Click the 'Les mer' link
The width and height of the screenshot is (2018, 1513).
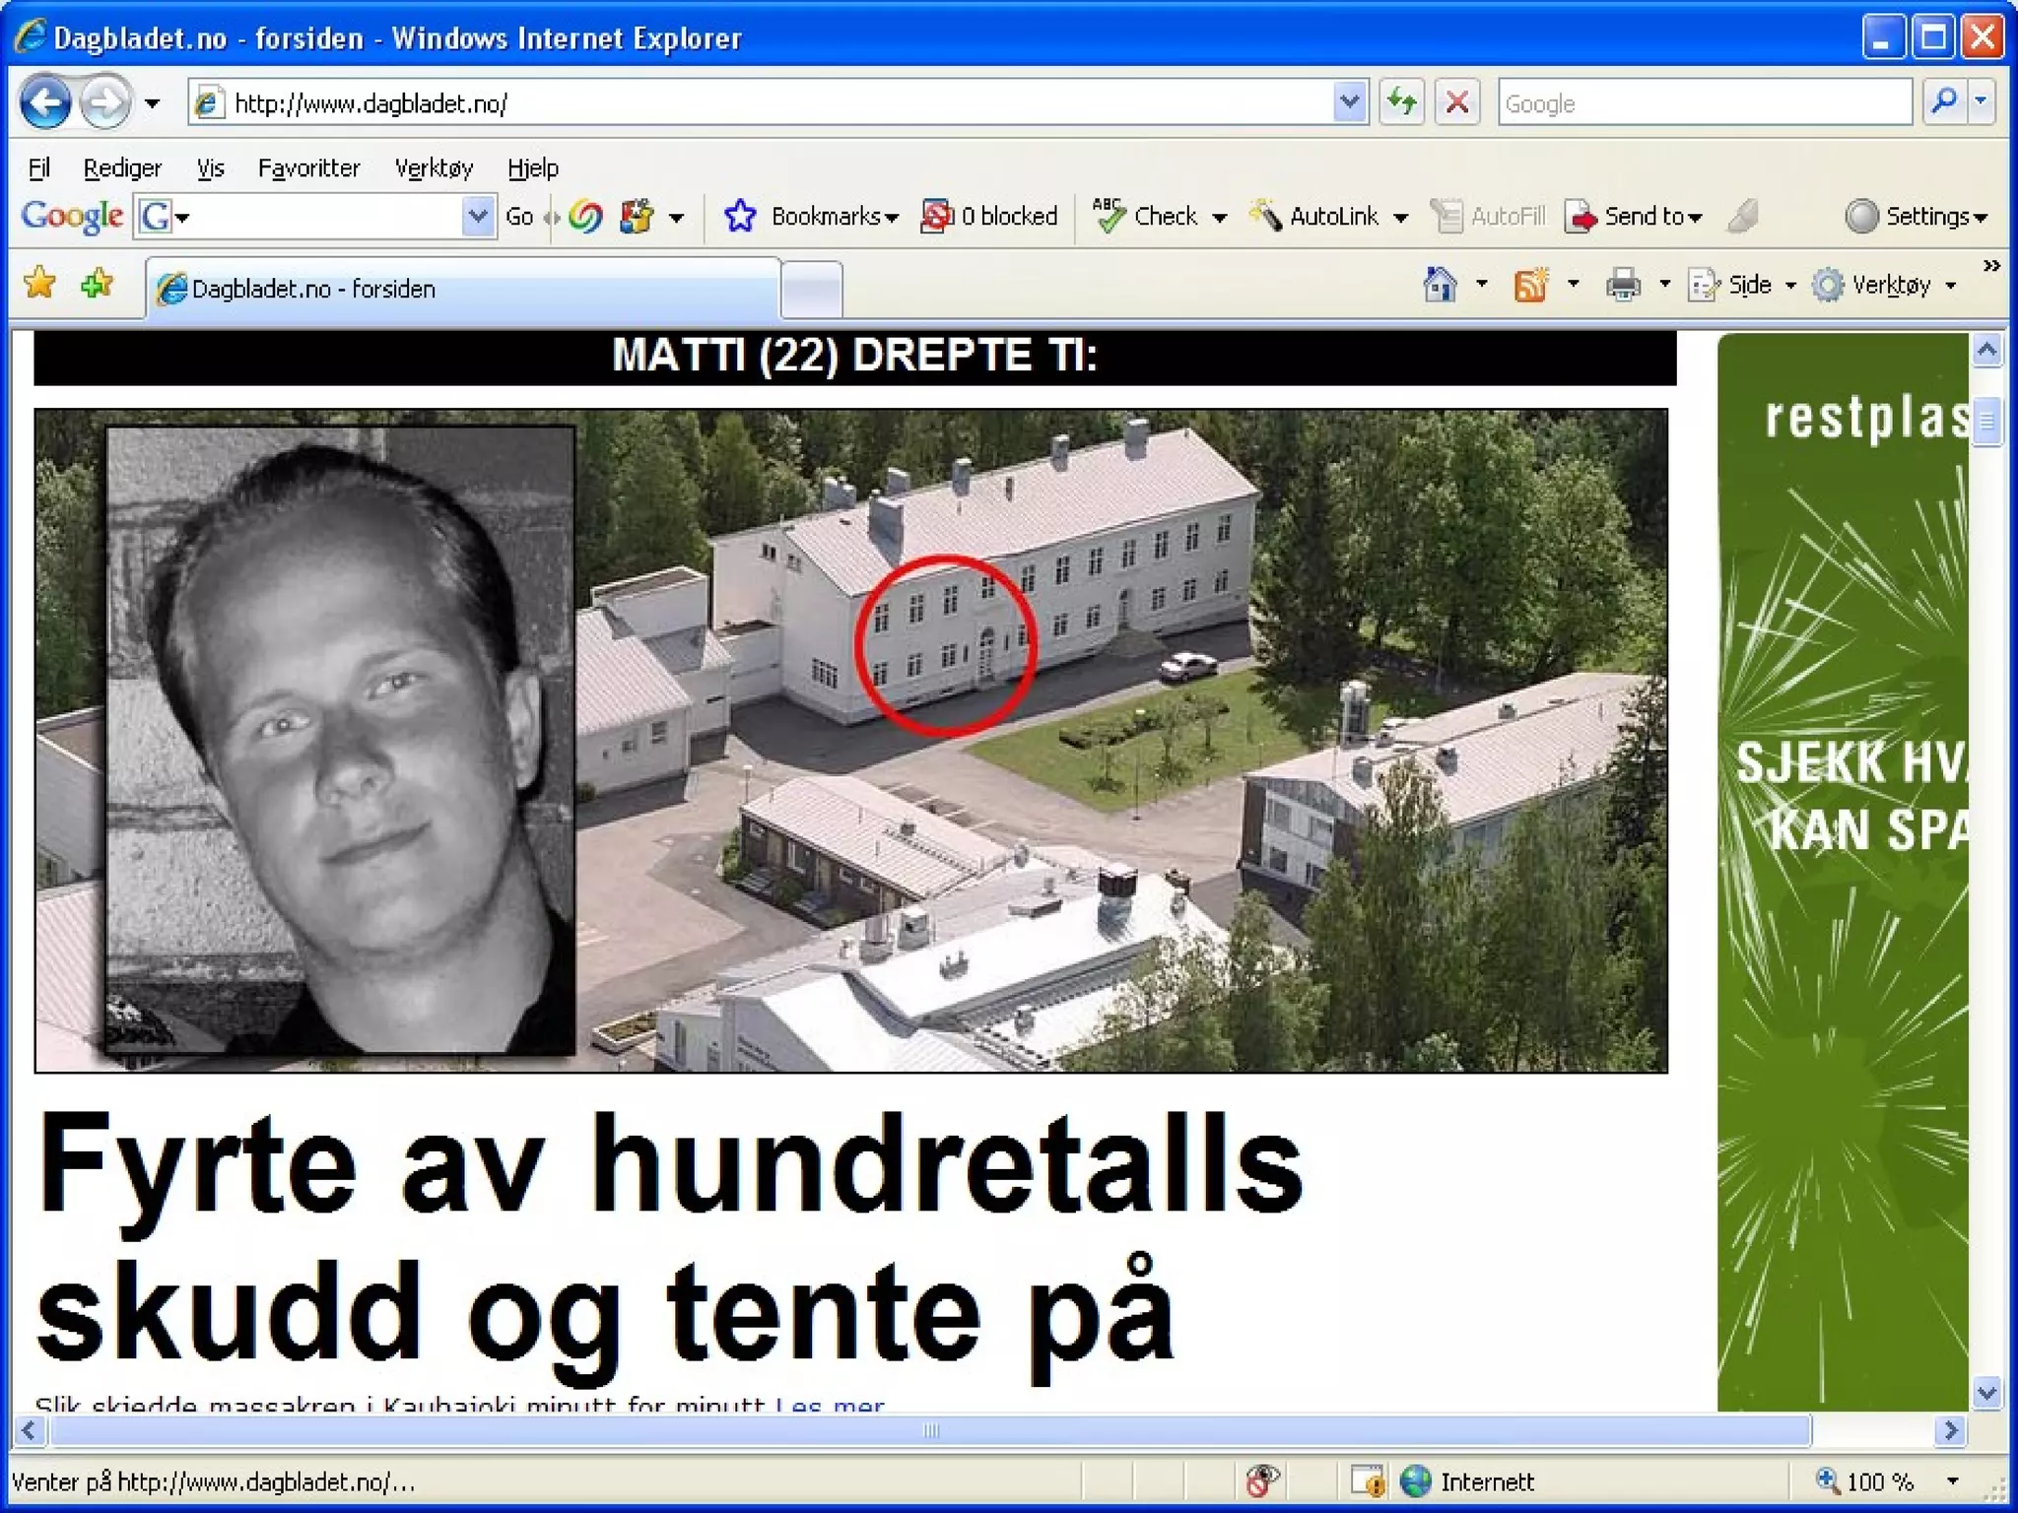(830, 1405)
